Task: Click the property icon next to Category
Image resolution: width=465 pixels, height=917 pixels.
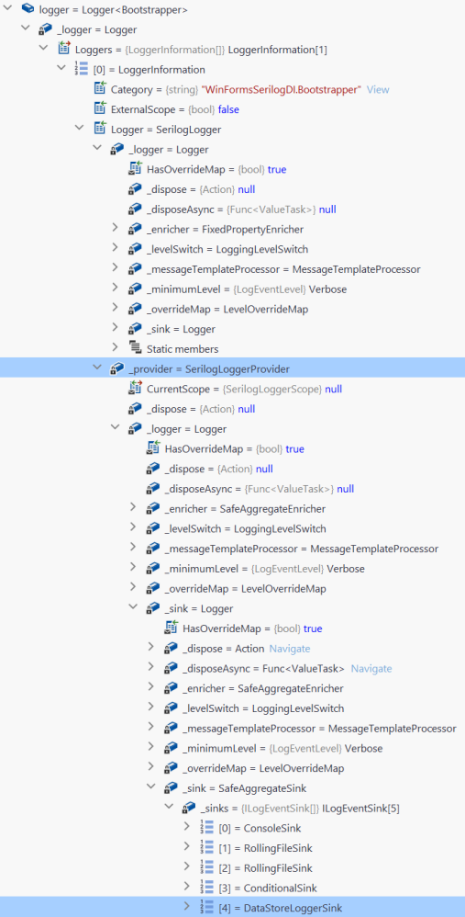Action: click(100, 89)
